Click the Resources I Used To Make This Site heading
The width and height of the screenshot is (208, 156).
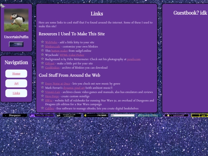pos(72,34)
